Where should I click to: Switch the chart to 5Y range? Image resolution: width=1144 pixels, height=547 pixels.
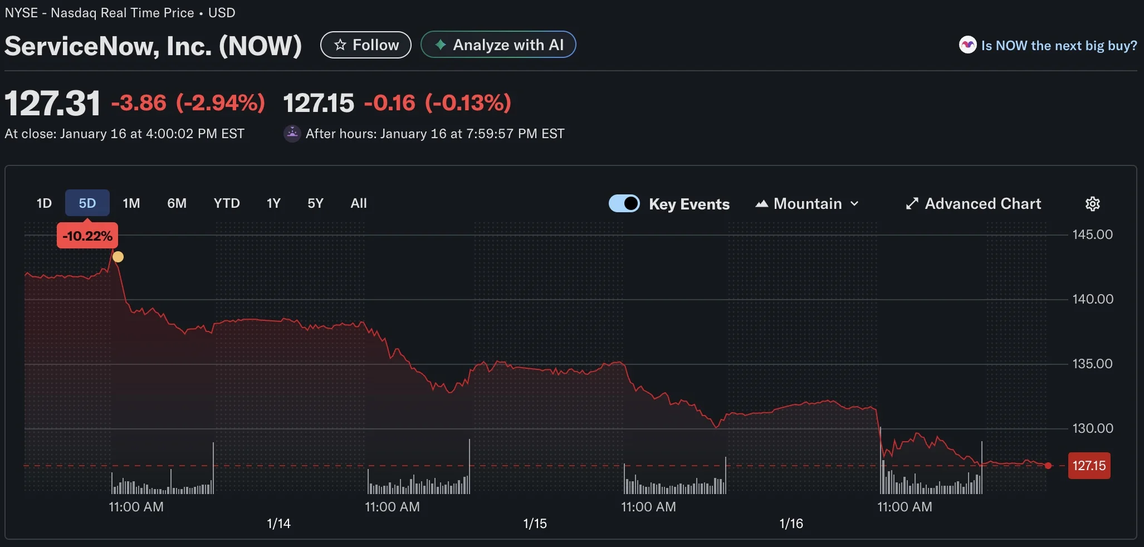coord(315,203)
